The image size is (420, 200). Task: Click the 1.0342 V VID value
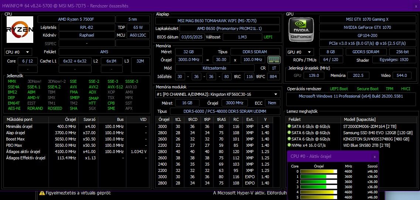[x=139, y=152]
